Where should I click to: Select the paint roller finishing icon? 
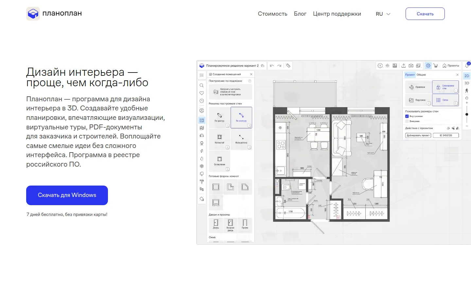(x=202, y=182)
